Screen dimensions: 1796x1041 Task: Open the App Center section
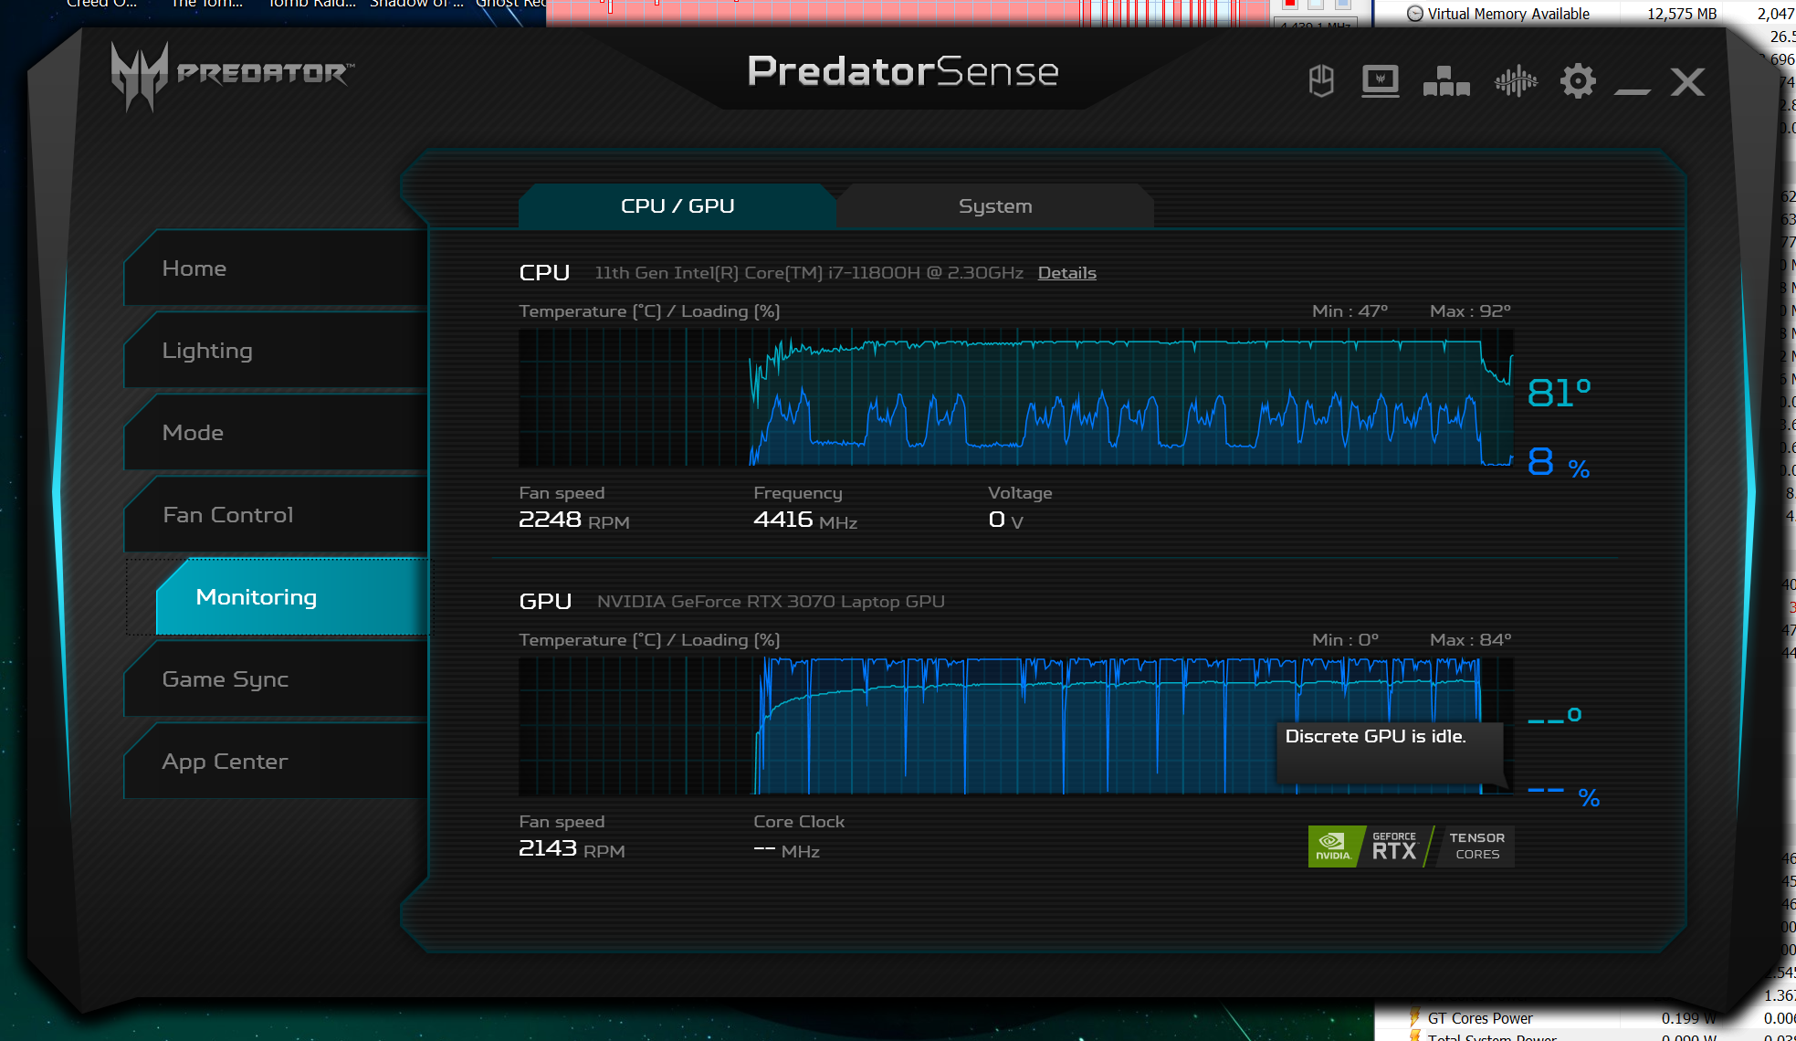point(276,762)
